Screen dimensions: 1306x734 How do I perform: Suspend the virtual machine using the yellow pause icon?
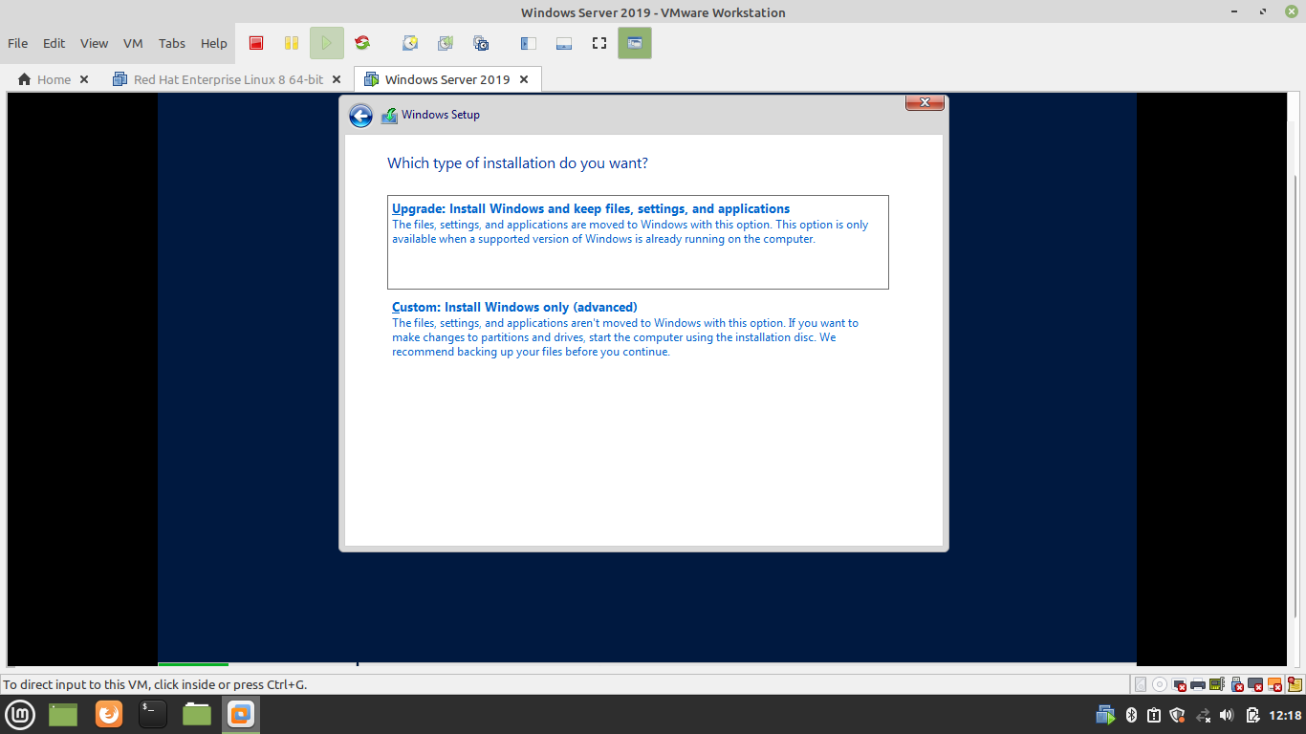pos(292,43)
